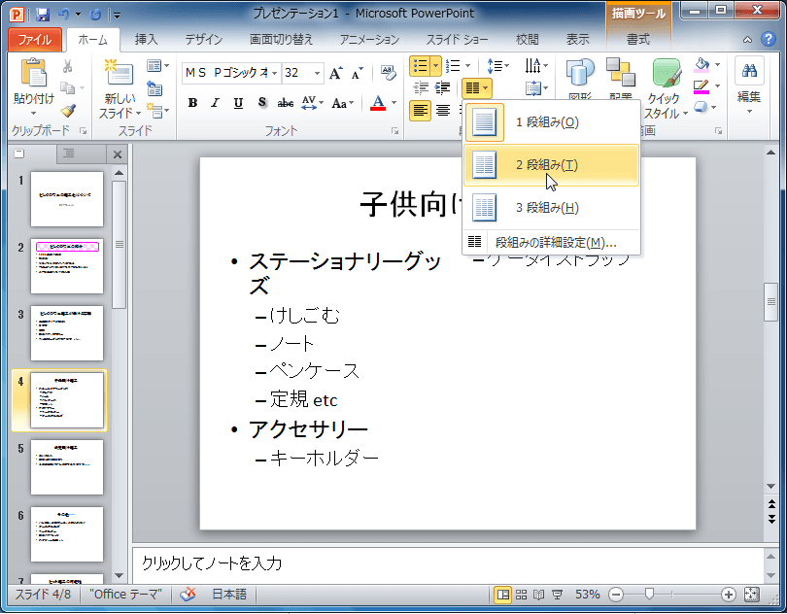Open the ファイル tab
This screenshot has height=614, width=787.
(35, 40)
